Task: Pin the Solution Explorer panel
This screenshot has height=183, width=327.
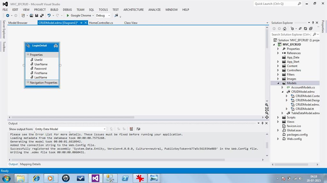Action: click(x=313, y=23)
